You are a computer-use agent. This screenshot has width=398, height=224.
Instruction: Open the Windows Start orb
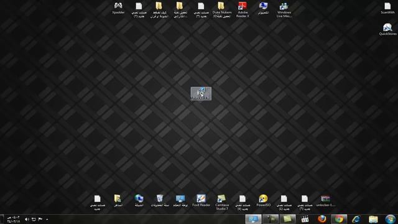point(390,219)
